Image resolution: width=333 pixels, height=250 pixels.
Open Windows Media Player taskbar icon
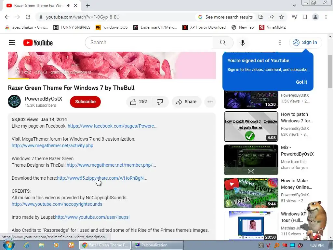pyautogui.click(x=56, y=245)
